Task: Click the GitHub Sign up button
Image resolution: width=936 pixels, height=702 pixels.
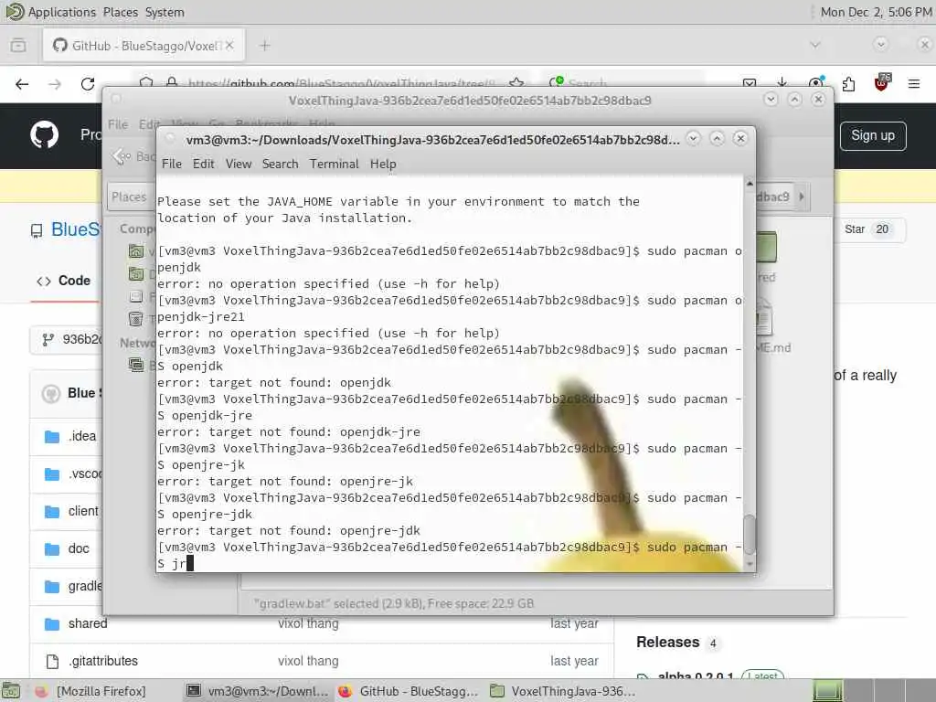Action: [873, 136]
